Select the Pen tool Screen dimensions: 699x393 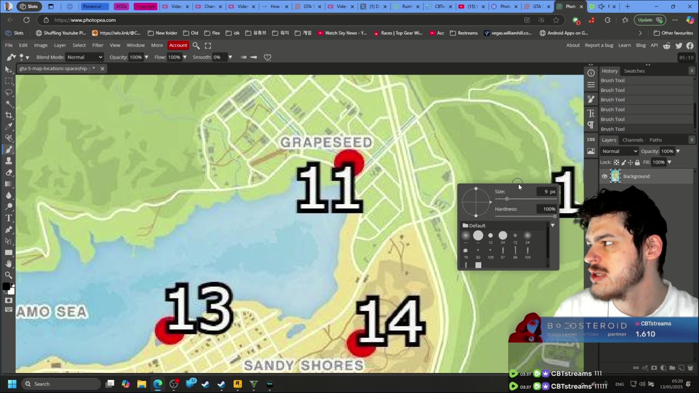click(9, 230)
